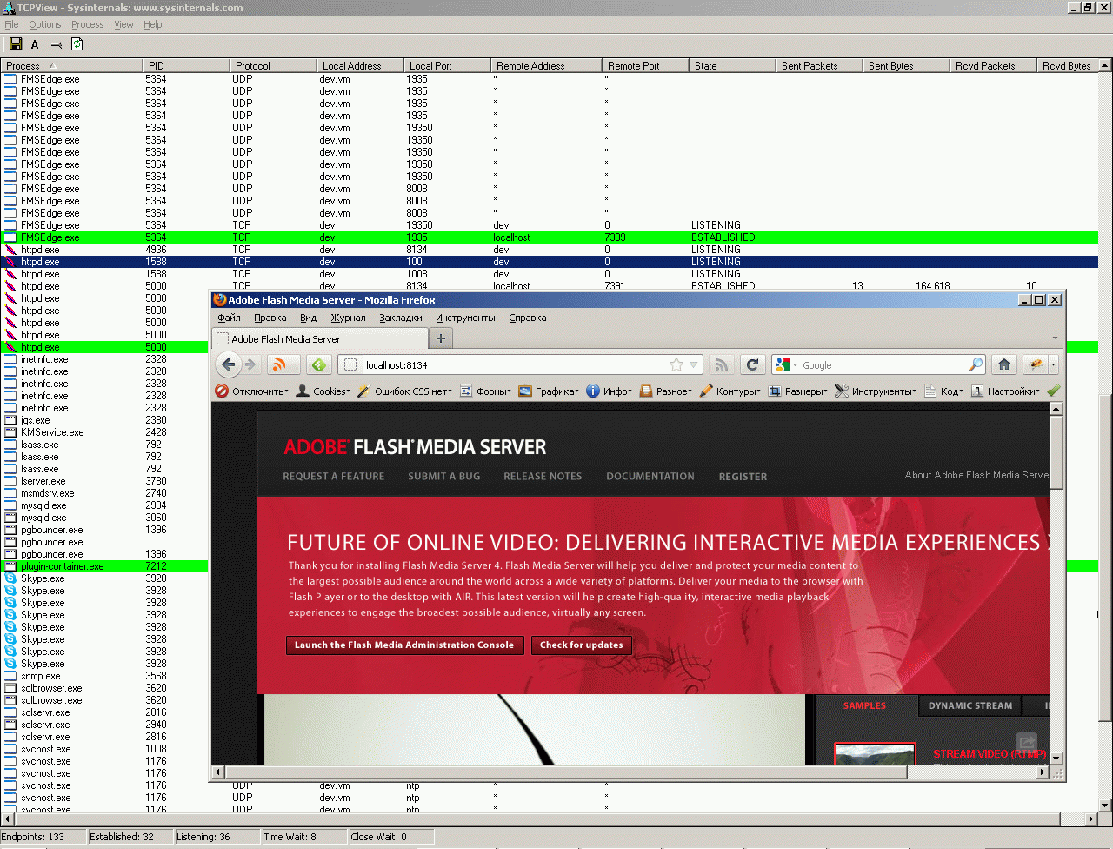The height and width of the screenshot is (849, 1113).
Task: Click the green checkmark on Web Developer toolbar
Action: [x=1054, y=391]
